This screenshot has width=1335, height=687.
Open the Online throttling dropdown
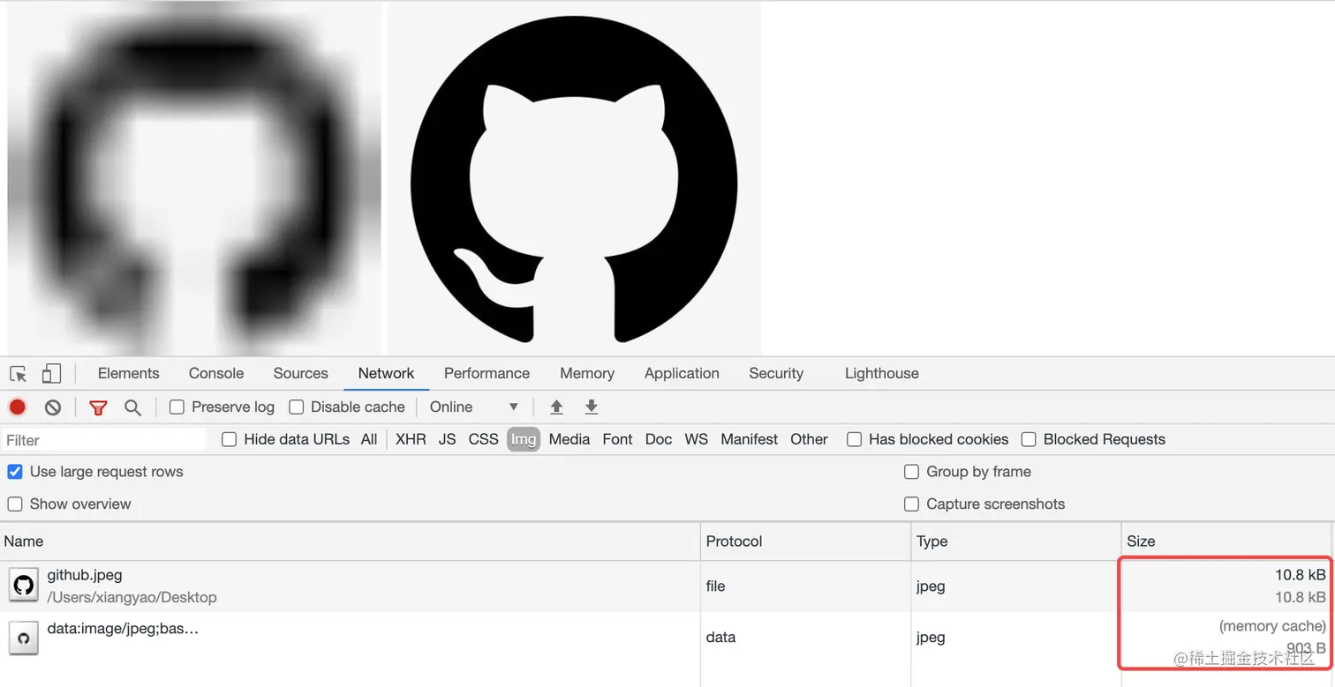pyautogui.click(x=474, y=407)
